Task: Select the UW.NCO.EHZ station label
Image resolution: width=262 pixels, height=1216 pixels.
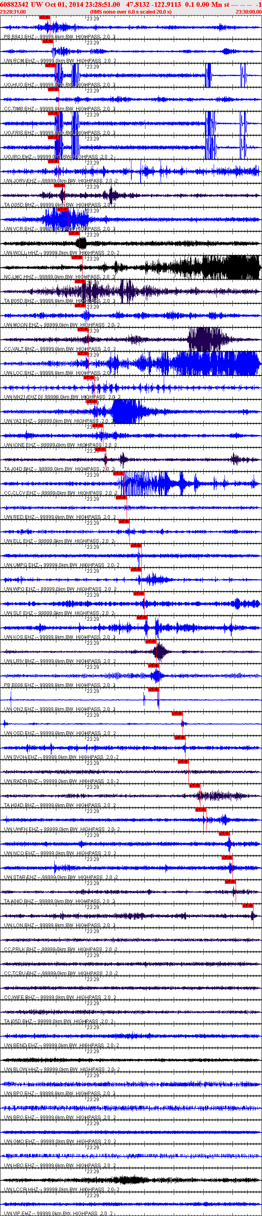Action: 60,853
